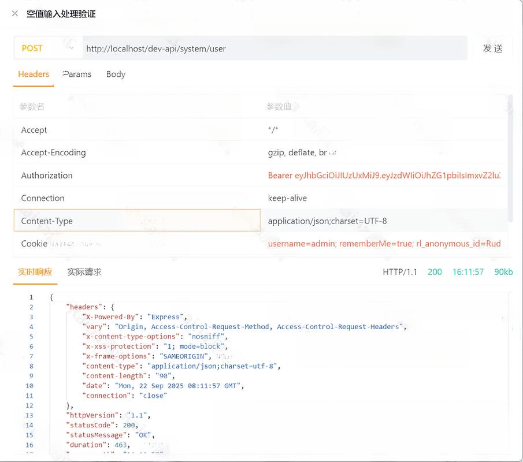Open the POST method dropdown
The height and width of the screenshot is (462, 523).
coord(48,49)
